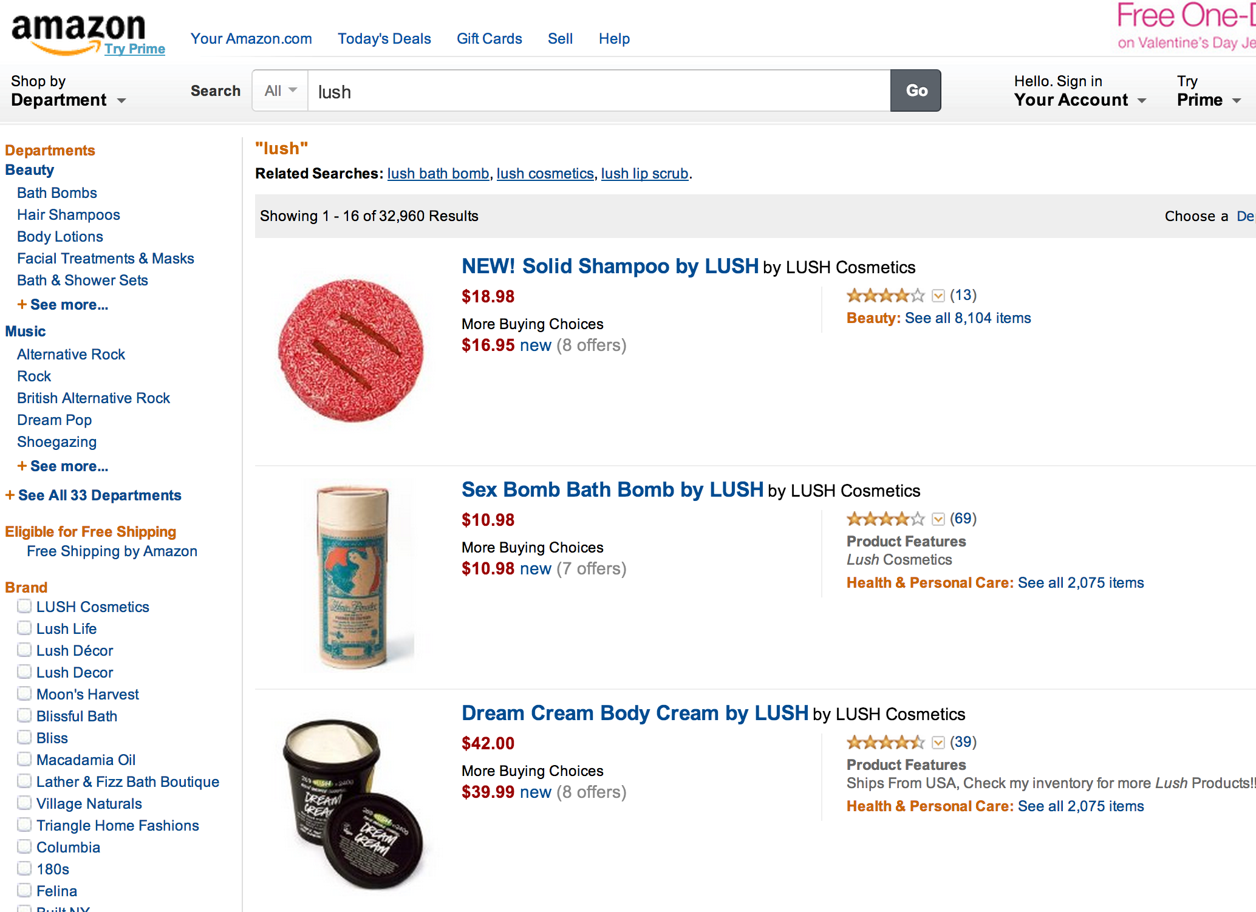View the Sex Bomb Bath Bomb image
Screen dimensions: 1256x912
coord(352,577)
